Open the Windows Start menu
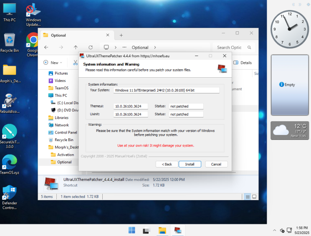 click(x=131, y=230)
